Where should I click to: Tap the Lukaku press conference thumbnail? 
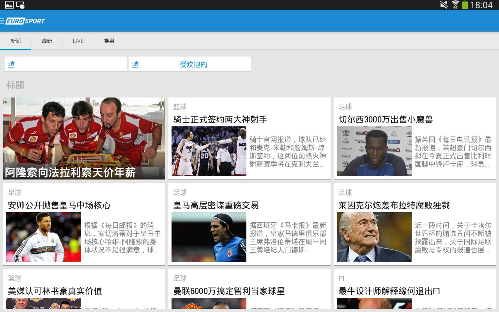(x=374, y=151)
